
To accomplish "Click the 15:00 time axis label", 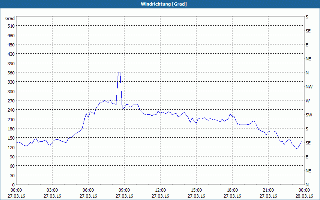I will tap(196, 190).
